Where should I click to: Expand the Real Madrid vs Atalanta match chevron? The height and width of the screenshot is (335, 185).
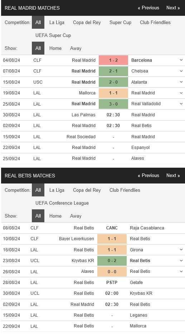pos(181,82)
